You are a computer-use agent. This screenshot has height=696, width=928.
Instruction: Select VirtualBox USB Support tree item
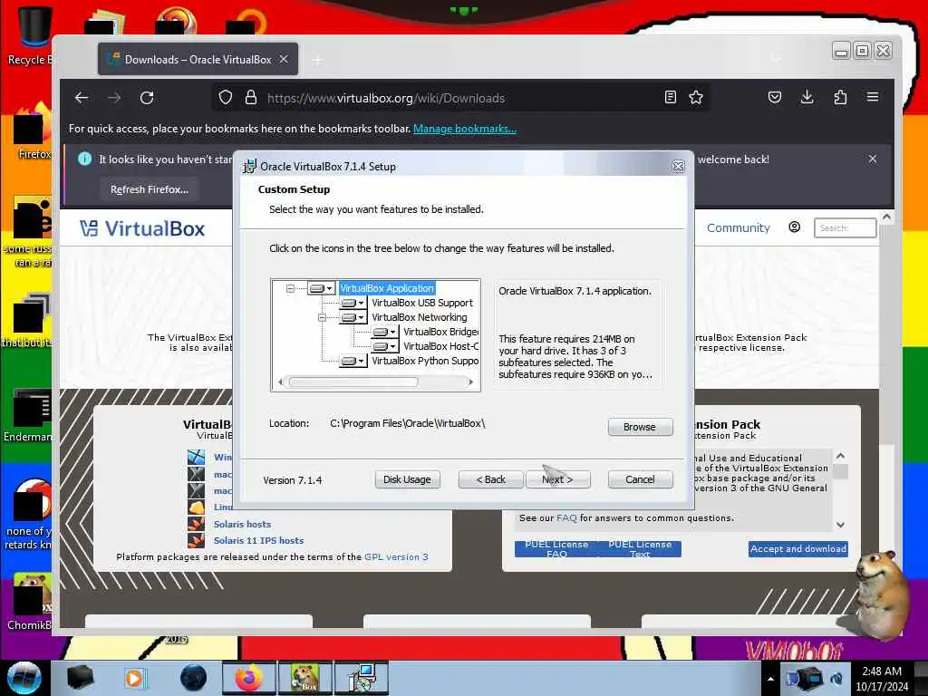(422, 303)
